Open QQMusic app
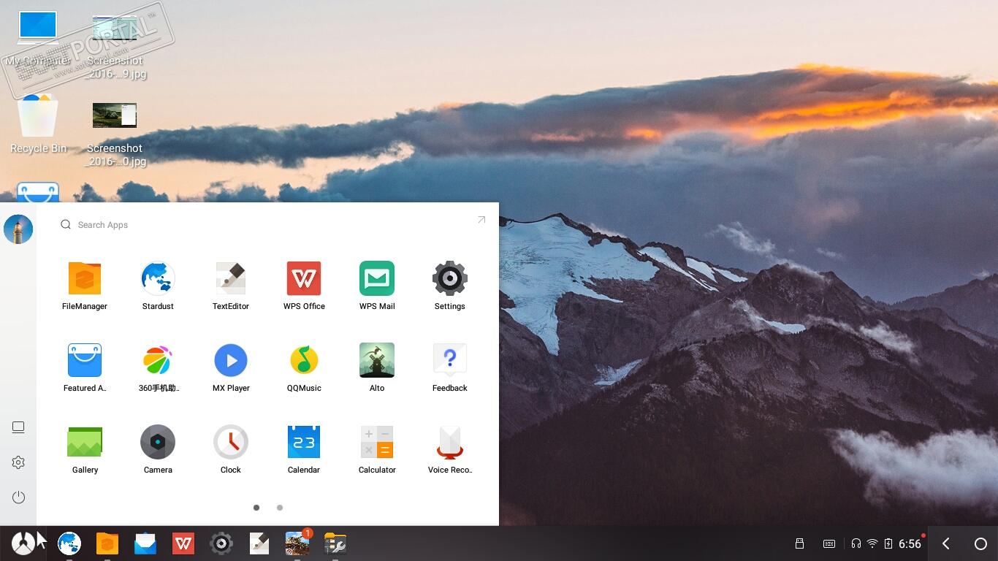The image size is (998, 561). (304, 367)
